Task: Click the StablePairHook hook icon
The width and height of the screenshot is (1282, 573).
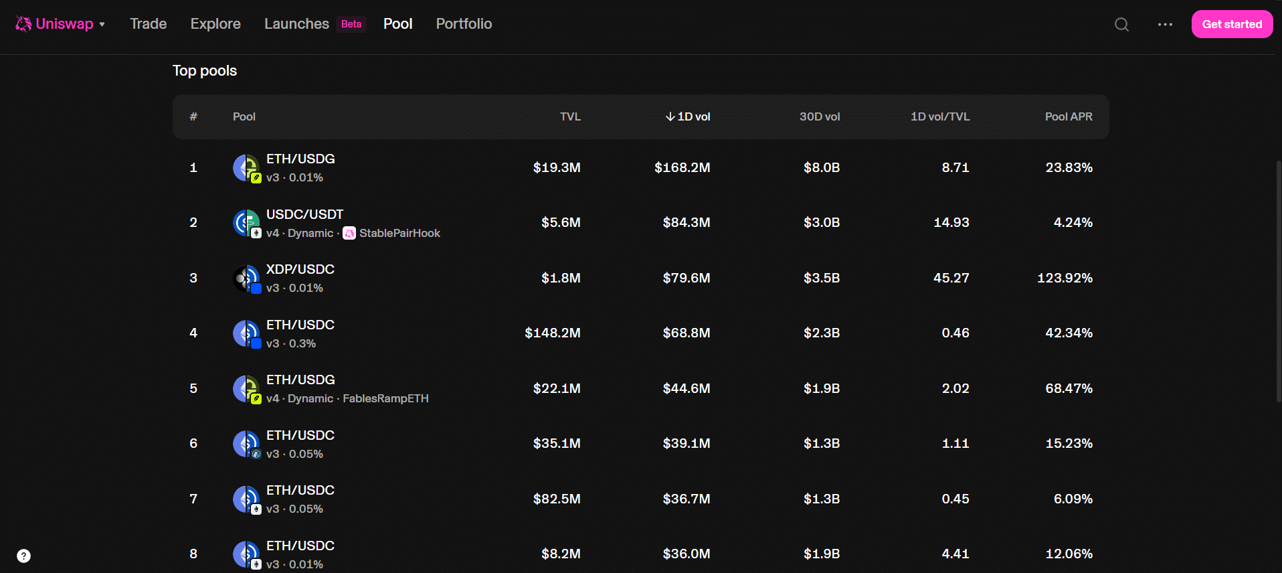Action: [x=349, y=233]
